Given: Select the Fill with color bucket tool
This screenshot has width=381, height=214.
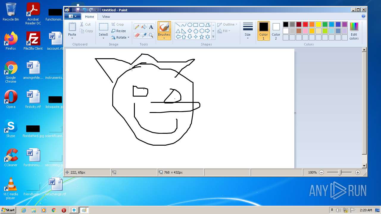Looking at the screenshot, I should tap(144, 27).
